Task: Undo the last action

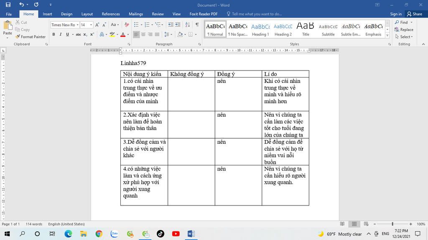Action: [21, 5]
